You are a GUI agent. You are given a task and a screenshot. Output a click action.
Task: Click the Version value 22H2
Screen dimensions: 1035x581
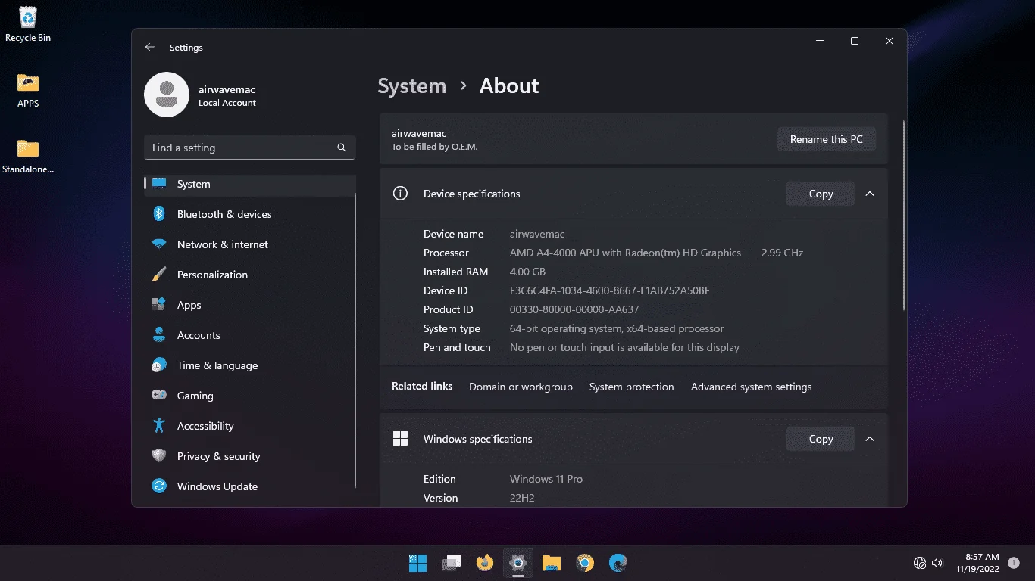tap(522, 498)
